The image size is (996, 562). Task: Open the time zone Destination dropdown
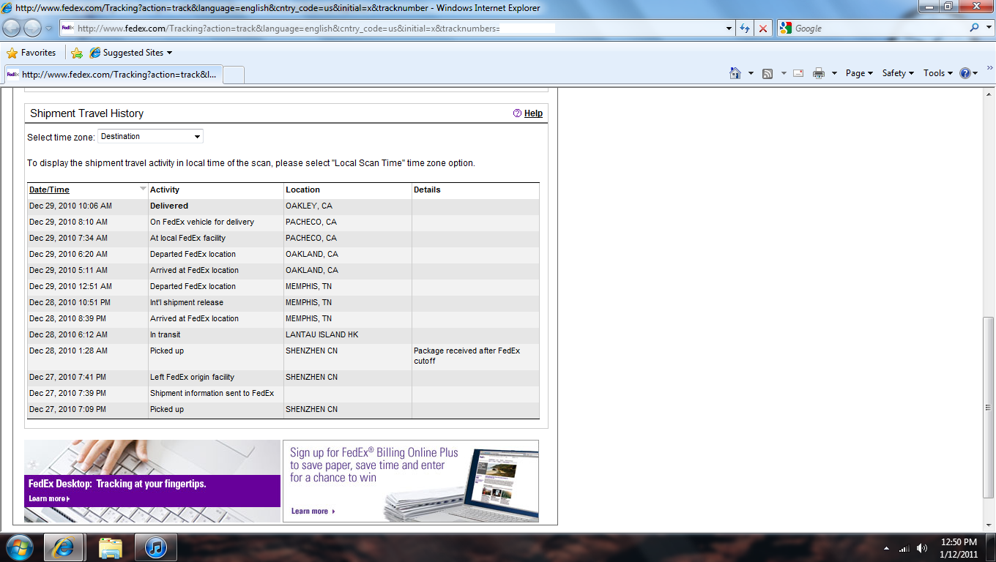[x=150, y=136]
